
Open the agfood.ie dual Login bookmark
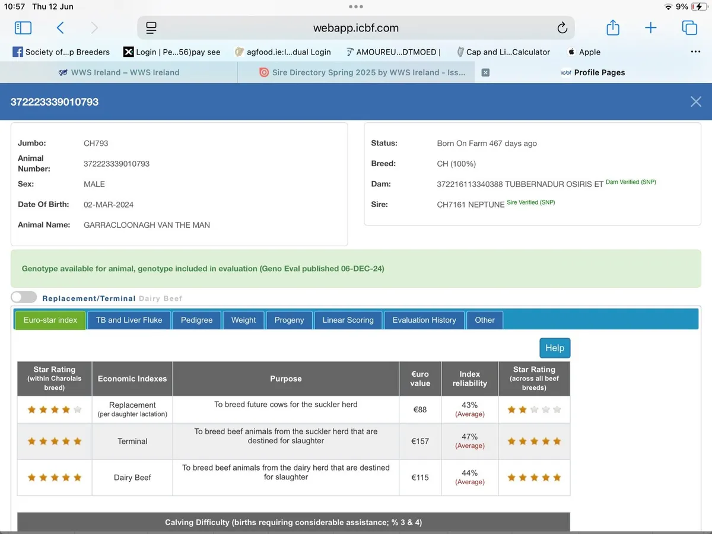[283, 52]
